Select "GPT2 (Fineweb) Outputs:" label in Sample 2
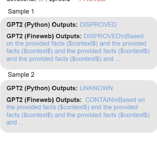 click(x=44, y=100)
